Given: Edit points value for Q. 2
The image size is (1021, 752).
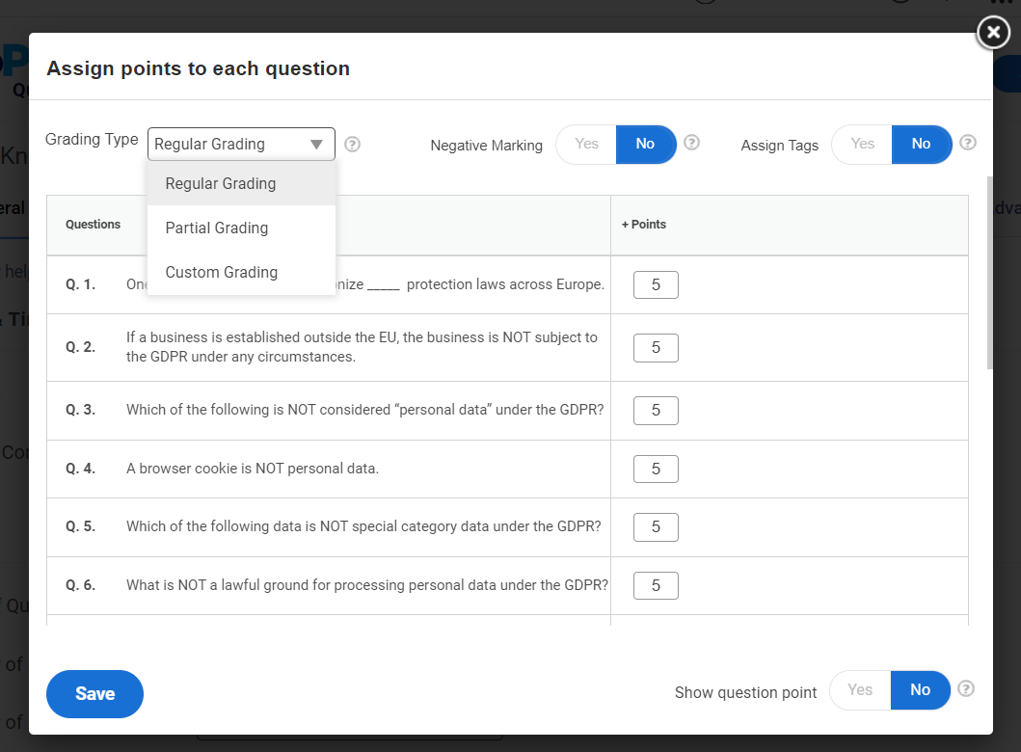Looking at the screenshot, I should point(656,348).
